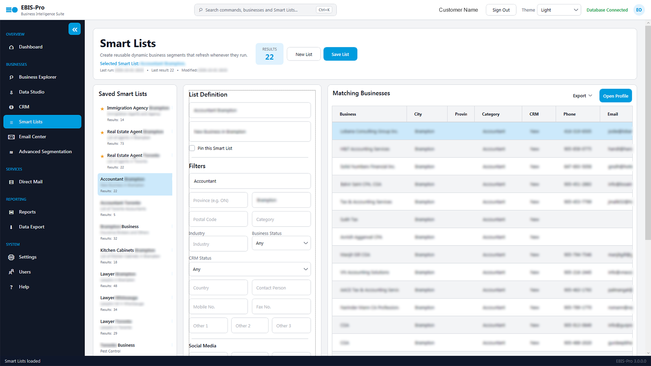The image size is (651, 366).
Task: Click the Category filter field
Action: 281,219
